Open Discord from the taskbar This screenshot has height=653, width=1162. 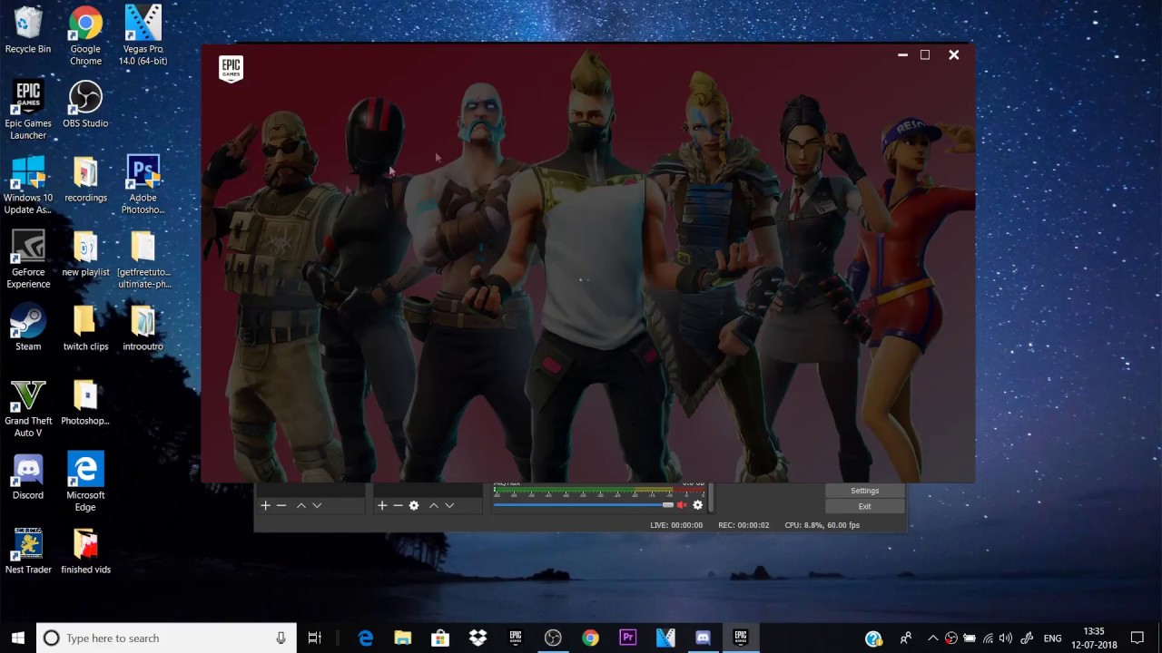pos(703,638)
